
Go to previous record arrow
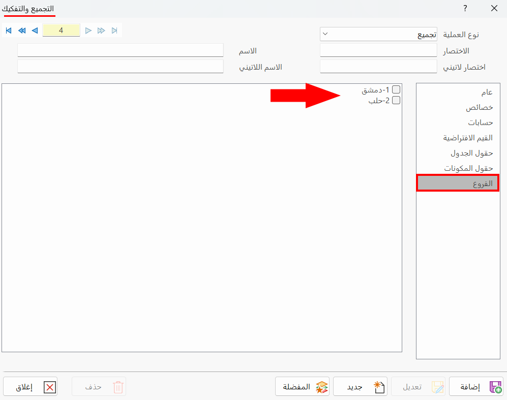pyautogui.click(x=35, y=30)
